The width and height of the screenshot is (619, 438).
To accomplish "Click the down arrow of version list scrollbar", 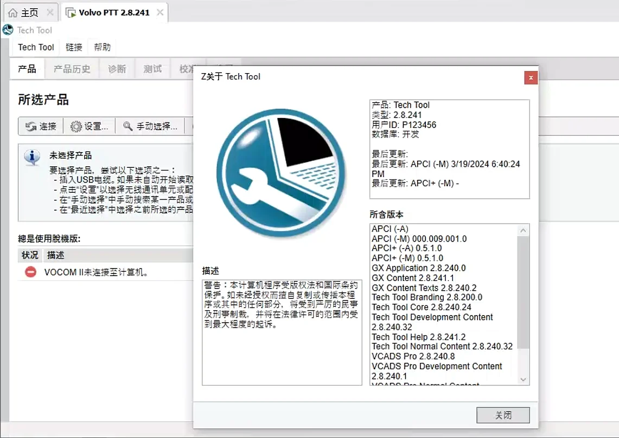I will (522, 379).
